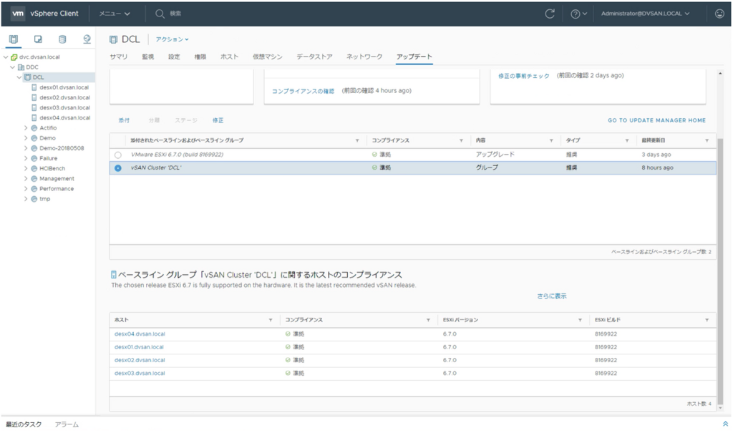Expand the recent tasks panel arrows
Image resolution: width=733 pixels, height=433 pixels.
pyautogui.click(x=725, y=424)
